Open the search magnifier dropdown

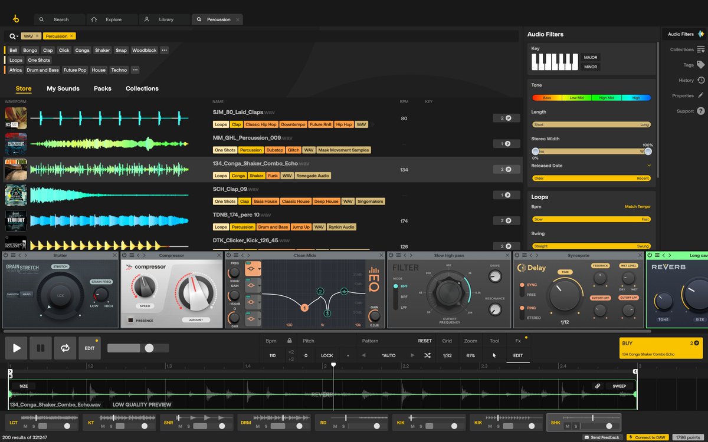coord(14,36)
